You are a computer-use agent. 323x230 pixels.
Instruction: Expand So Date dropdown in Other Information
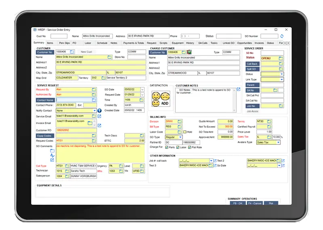(279, 165)
